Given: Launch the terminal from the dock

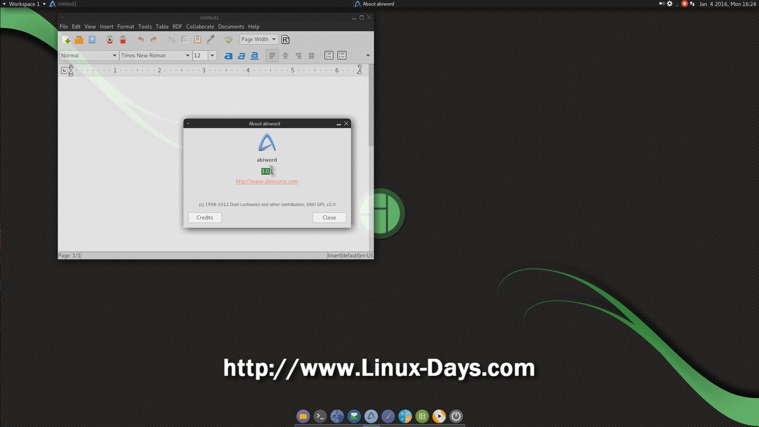Looking at the screenshot, I should (x=320, y=416).
